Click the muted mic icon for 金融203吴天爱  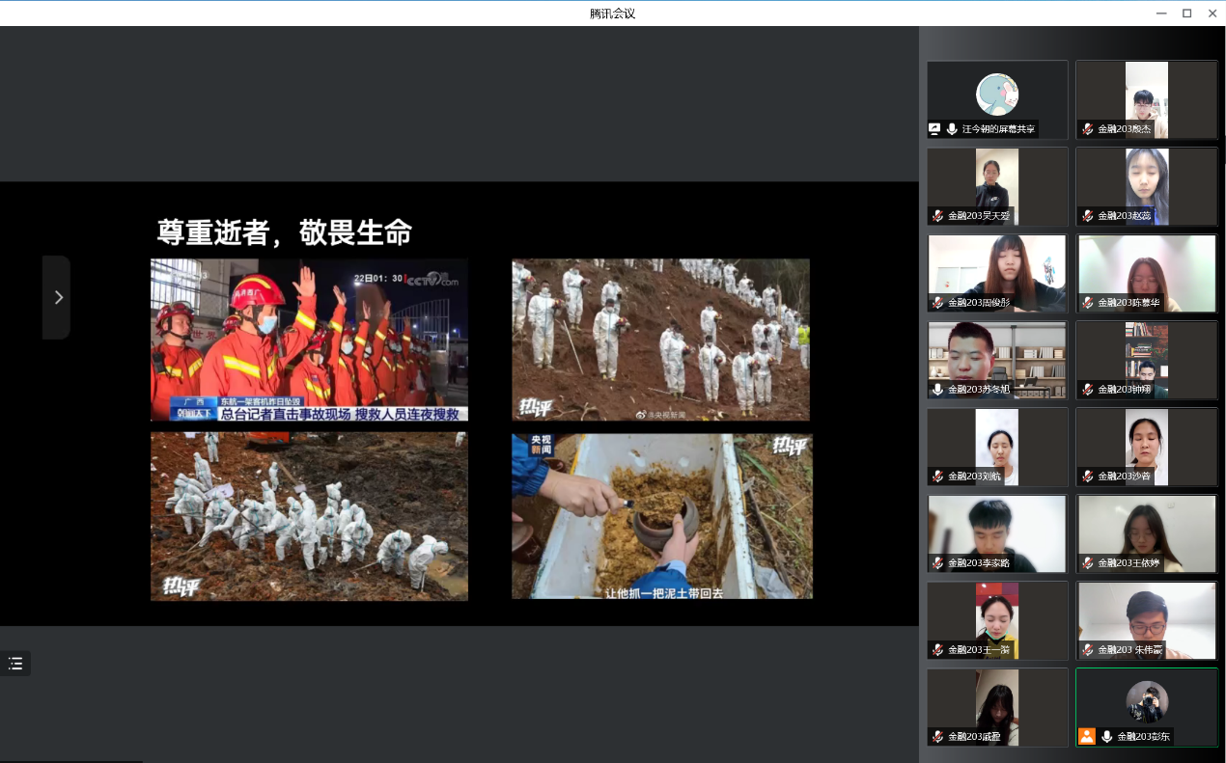[937, 215]
